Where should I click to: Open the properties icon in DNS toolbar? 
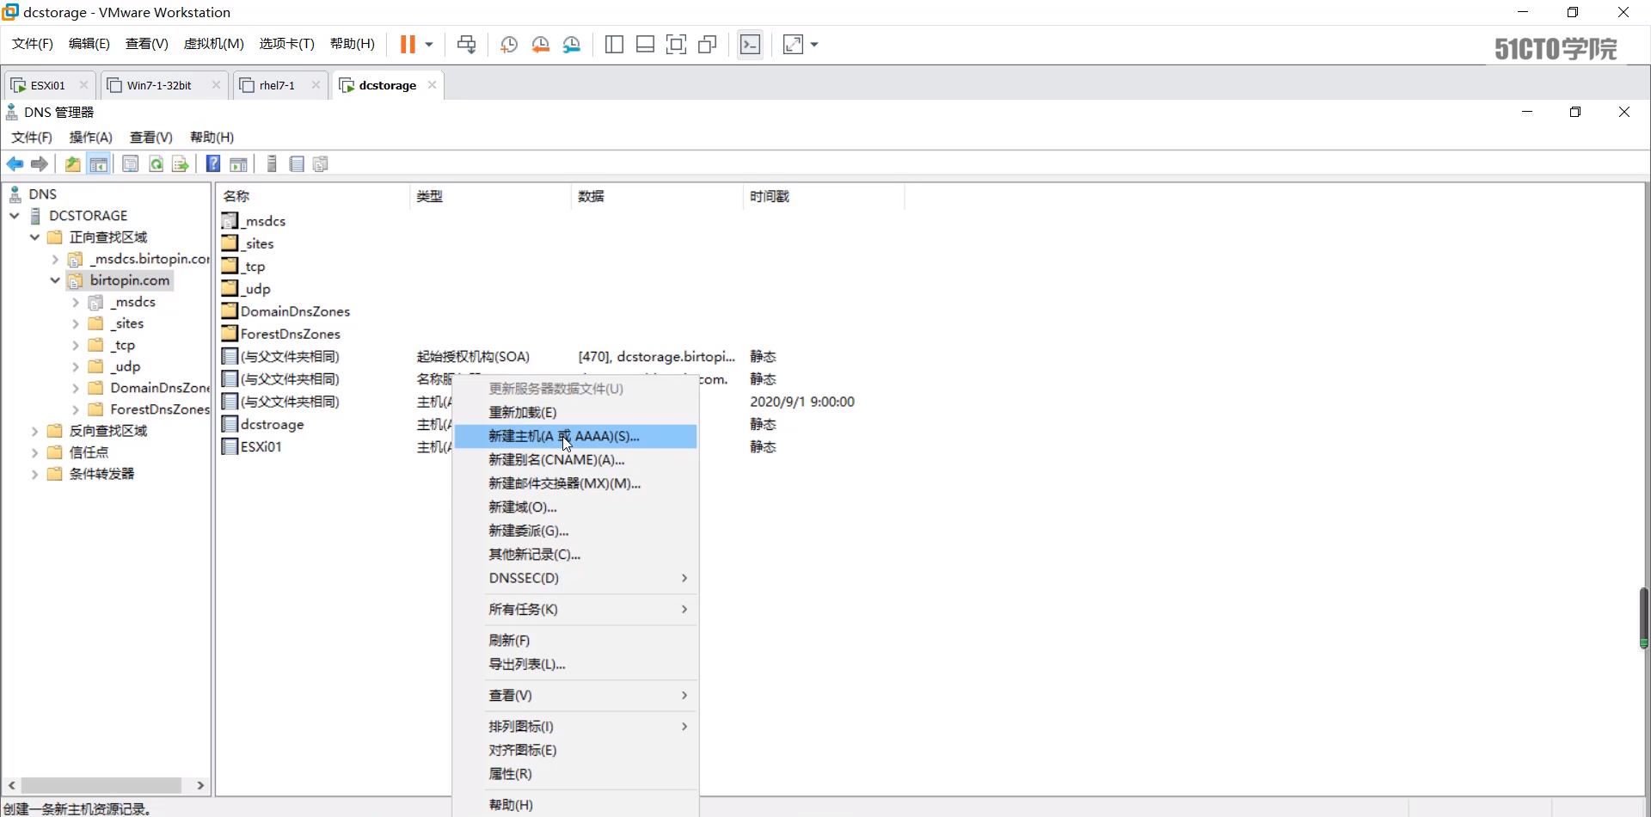click(x=131, y=164)
